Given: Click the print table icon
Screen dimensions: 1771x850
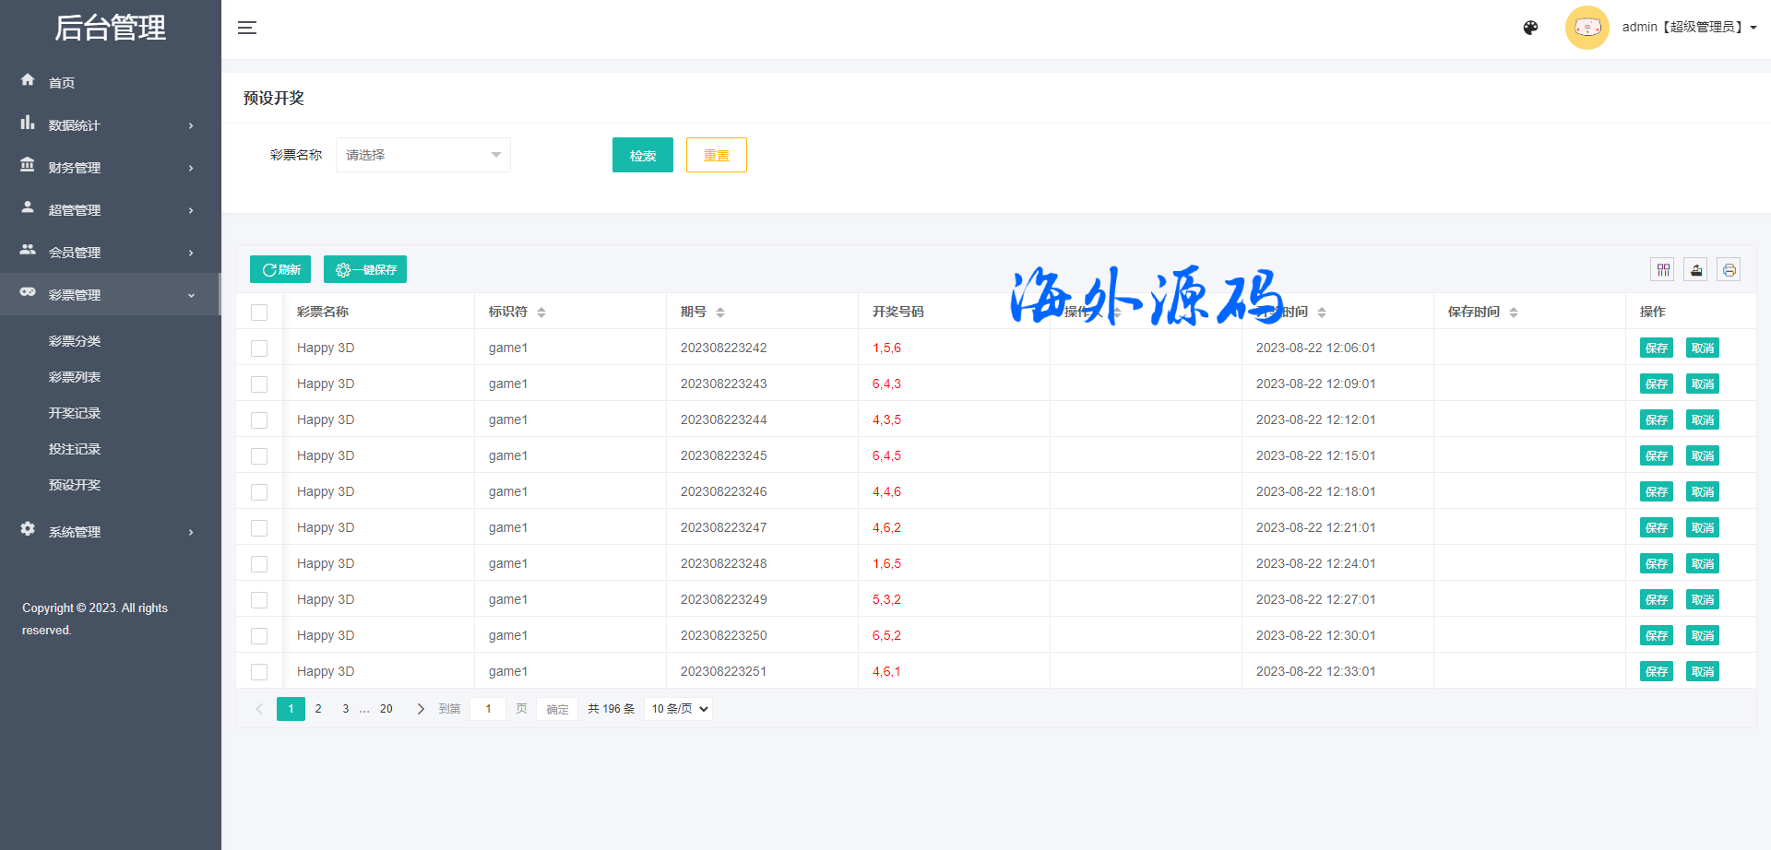Looking at the screenshot, I should [x=1729, y=269].
